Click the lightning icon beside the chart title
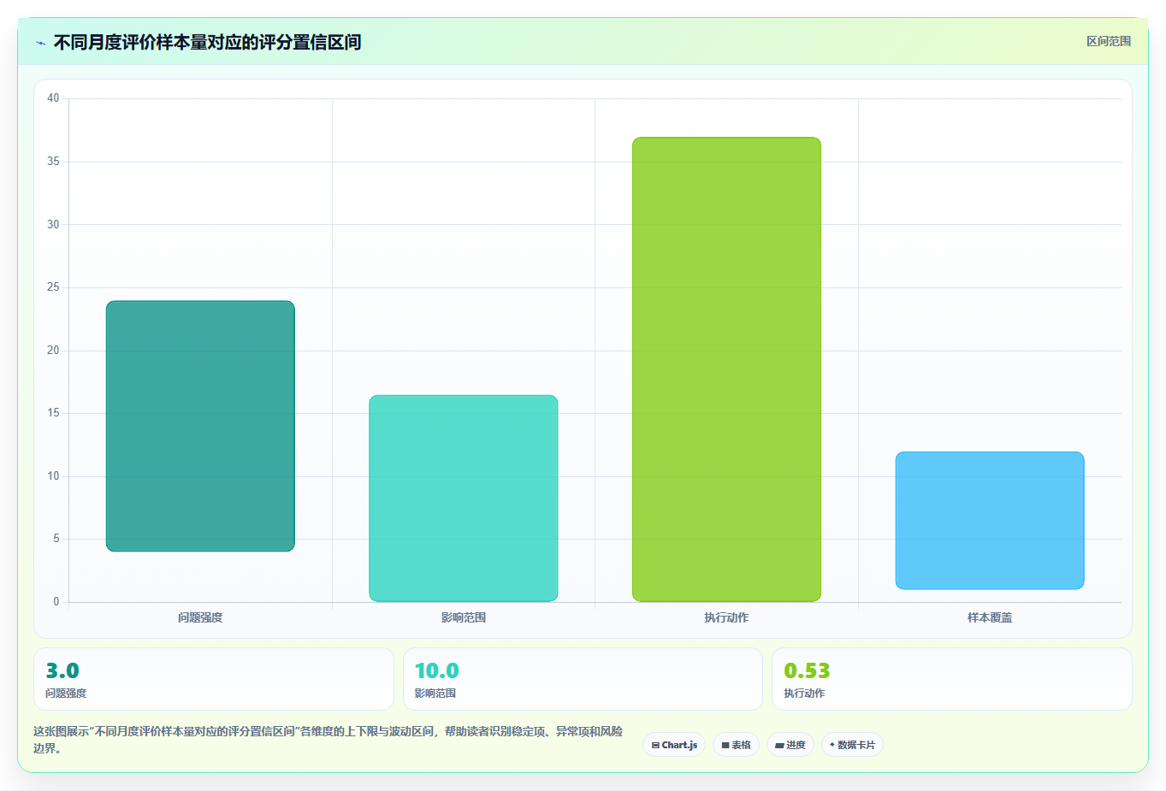The width and height of the screenshot is (1166, 791). tap(40, 43)
